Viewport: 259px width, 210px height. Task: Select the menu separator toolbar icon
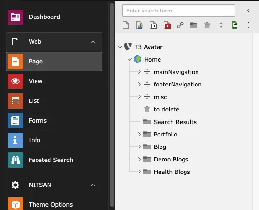click(221, 25)
